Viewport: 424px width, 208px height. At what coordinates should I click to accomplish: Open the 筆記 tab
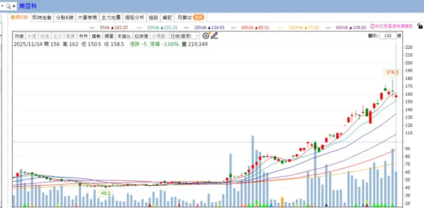click(167, 18)
